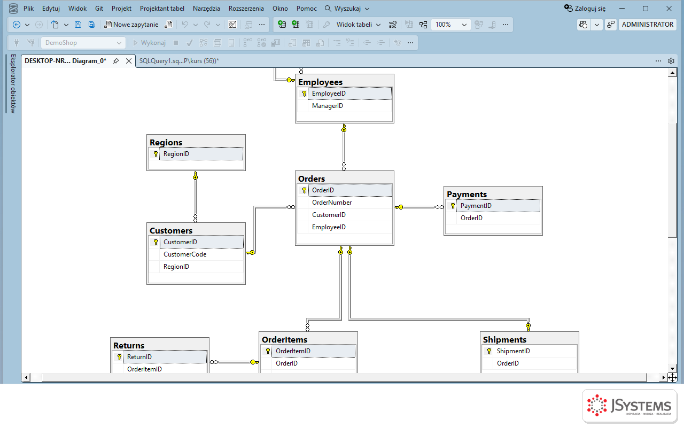Open the Plik menu
The image size is (684, 427).
point(28,9)
